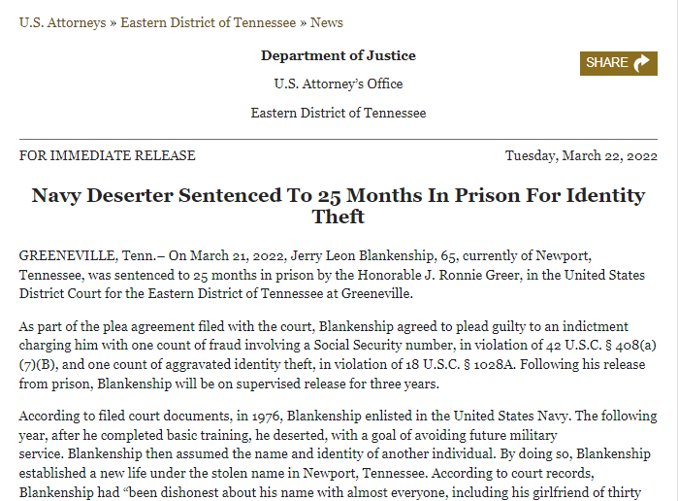Image resolution: width=678 pixels, height=501 pixels.
Task: Click the Tuesday, March 22, 2022 date
Action: tap(581, 155)
